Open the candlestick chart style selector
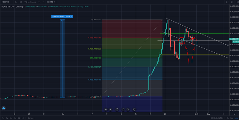This screenshot has height=120, width=239. click(x=21, y=2)
